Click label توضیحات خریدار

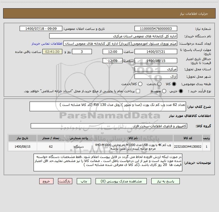click(x=197, y=163)
